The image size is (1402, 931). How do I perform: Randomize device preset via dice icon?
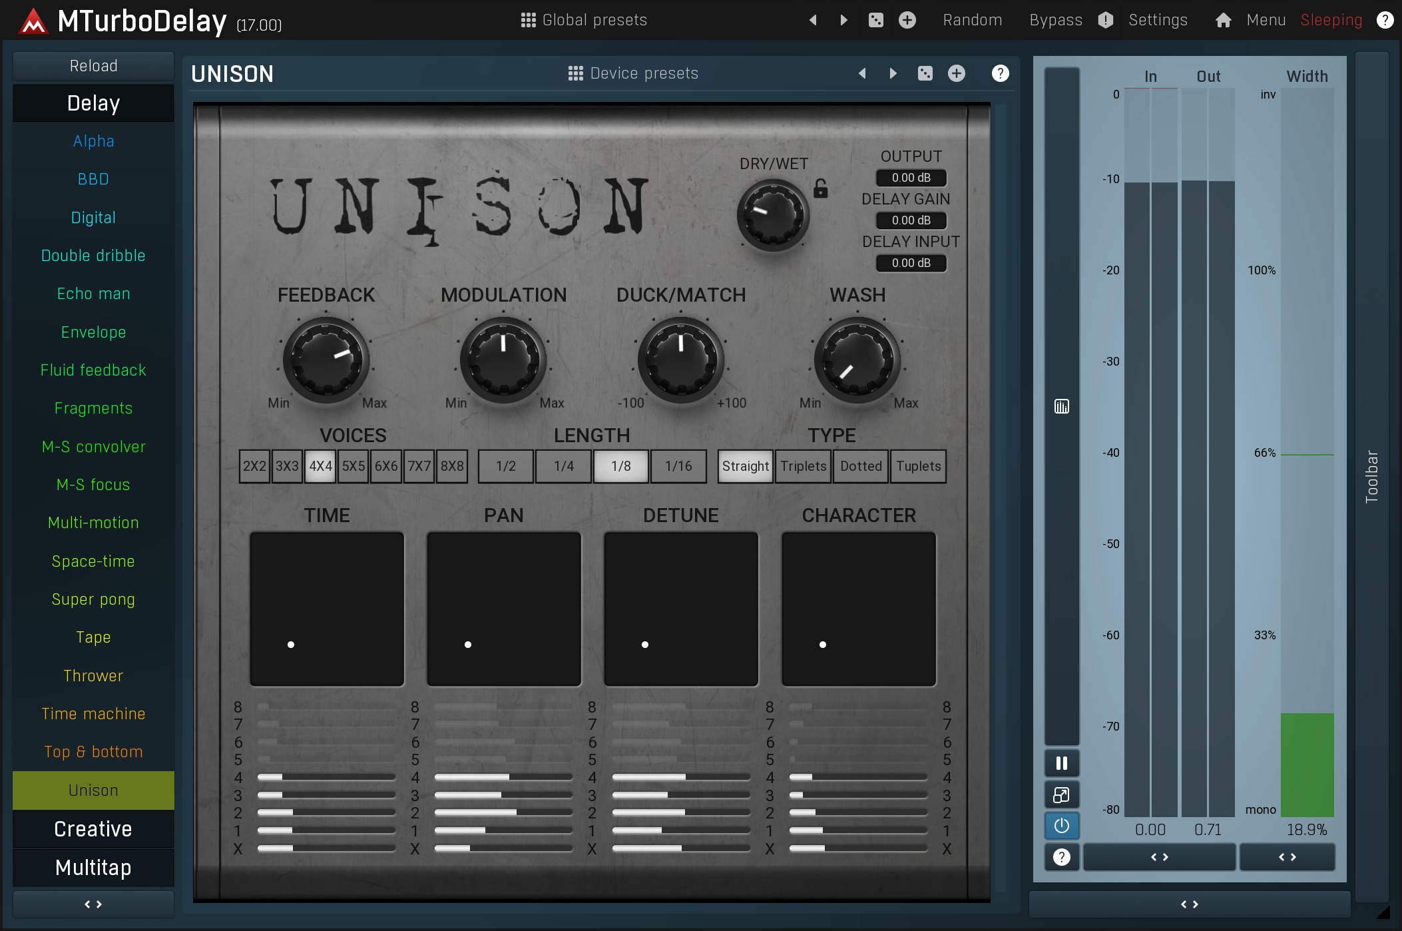click(925, 73)
